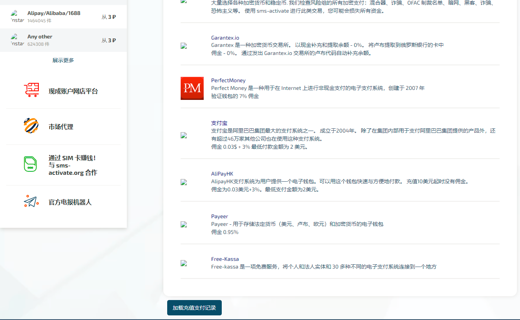
Task: Click the 加载充值支付记录 button
Action: coord(194,307)
